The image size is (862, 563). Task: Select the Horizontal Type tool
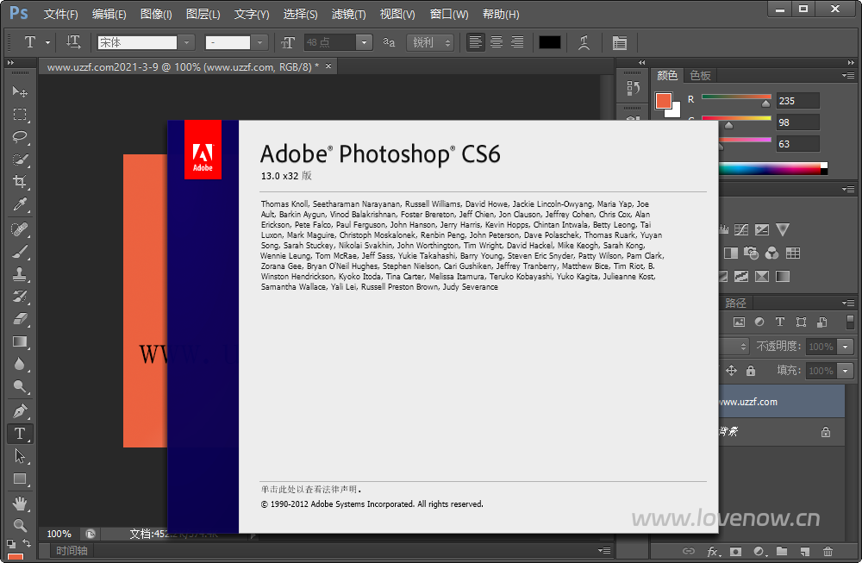click(x=20, y=434)
